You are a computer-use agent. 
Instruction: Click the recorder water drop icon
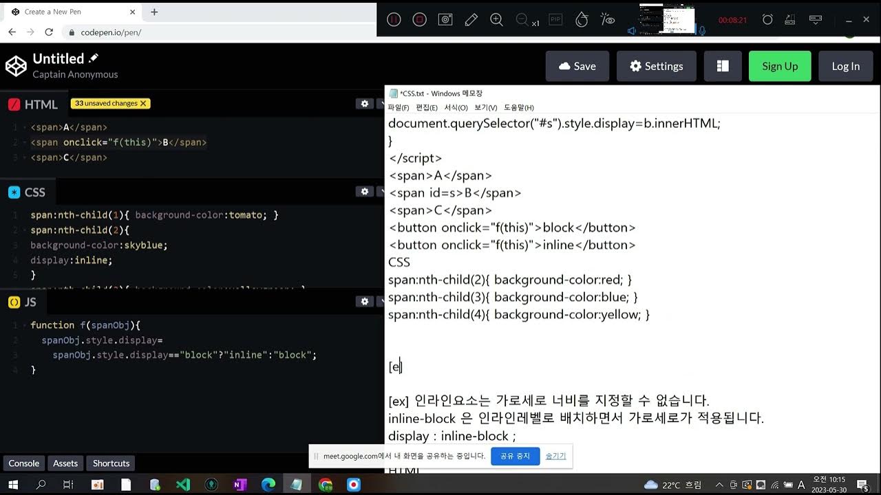[582, 20]
